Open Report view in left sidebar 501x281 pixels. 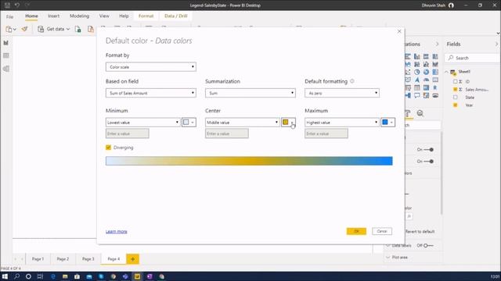point(6,43)
